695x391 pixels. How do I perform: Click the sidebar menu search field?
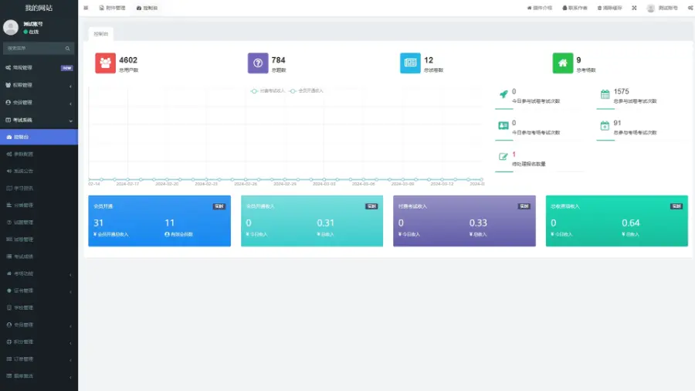pos(35,48)
